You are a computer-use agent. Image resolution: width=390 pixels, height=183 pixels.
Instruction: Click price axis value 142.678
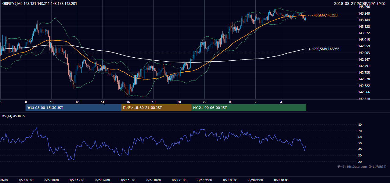point(364,79)
